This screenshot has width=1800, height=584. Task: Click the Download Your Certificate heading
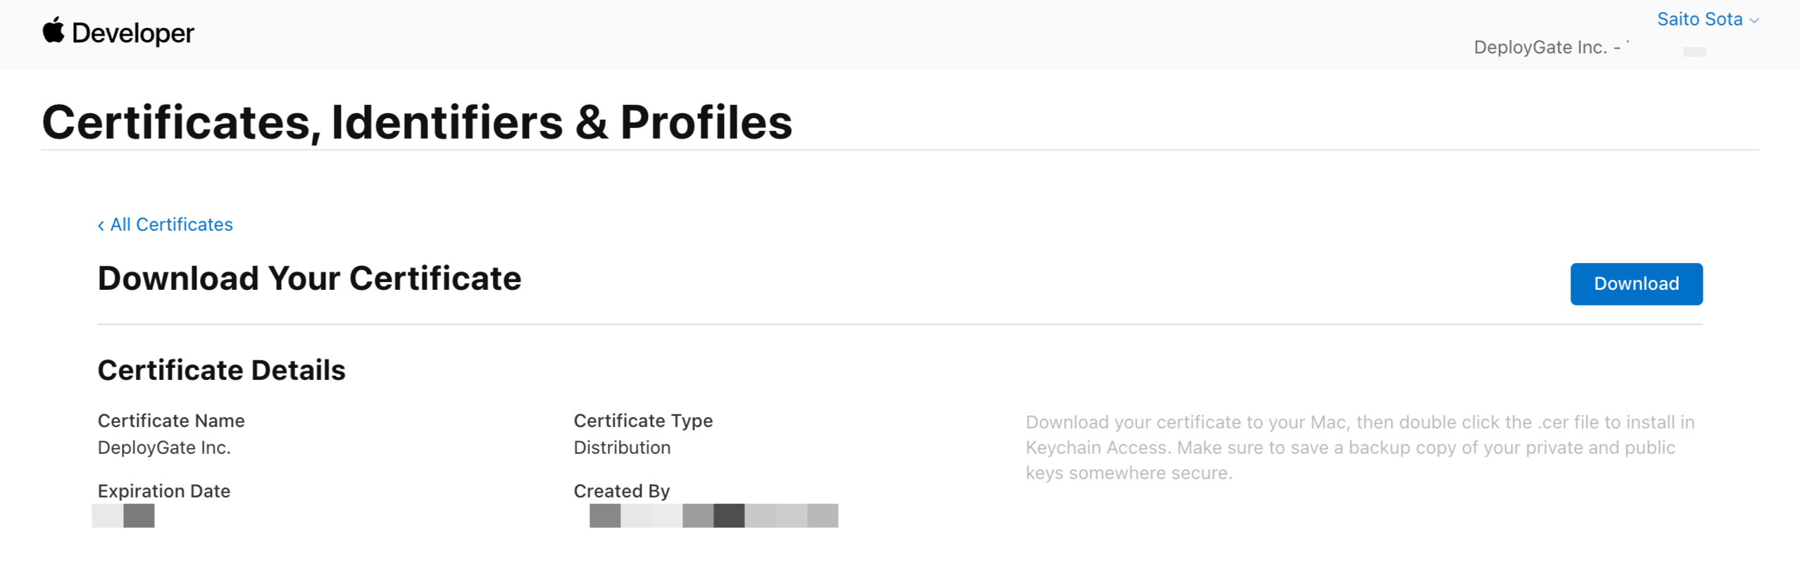[x=310, y=278]
